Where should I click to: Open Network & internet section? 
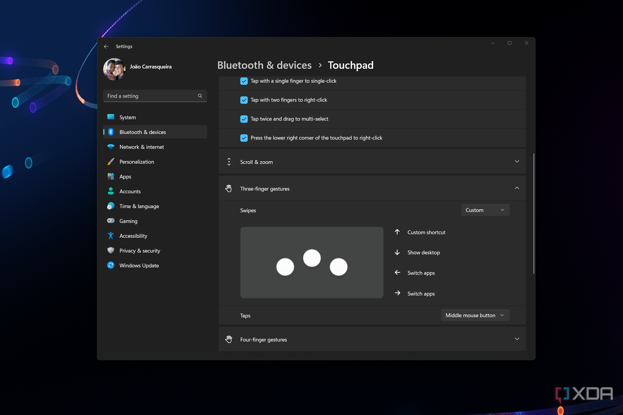(x=142, y=147)
